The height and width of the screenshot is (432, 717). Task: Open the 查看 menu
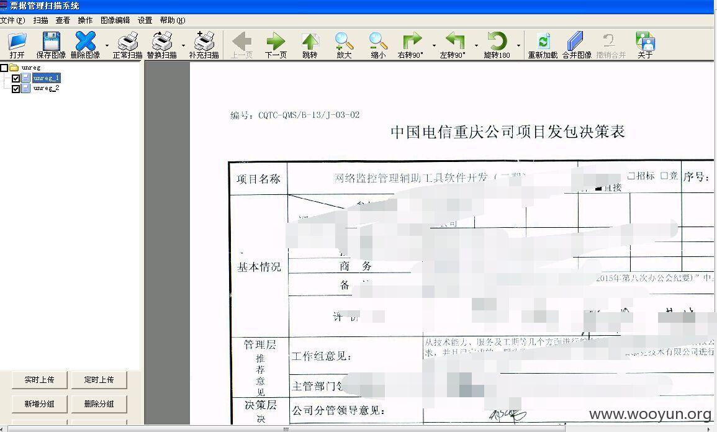63,20
